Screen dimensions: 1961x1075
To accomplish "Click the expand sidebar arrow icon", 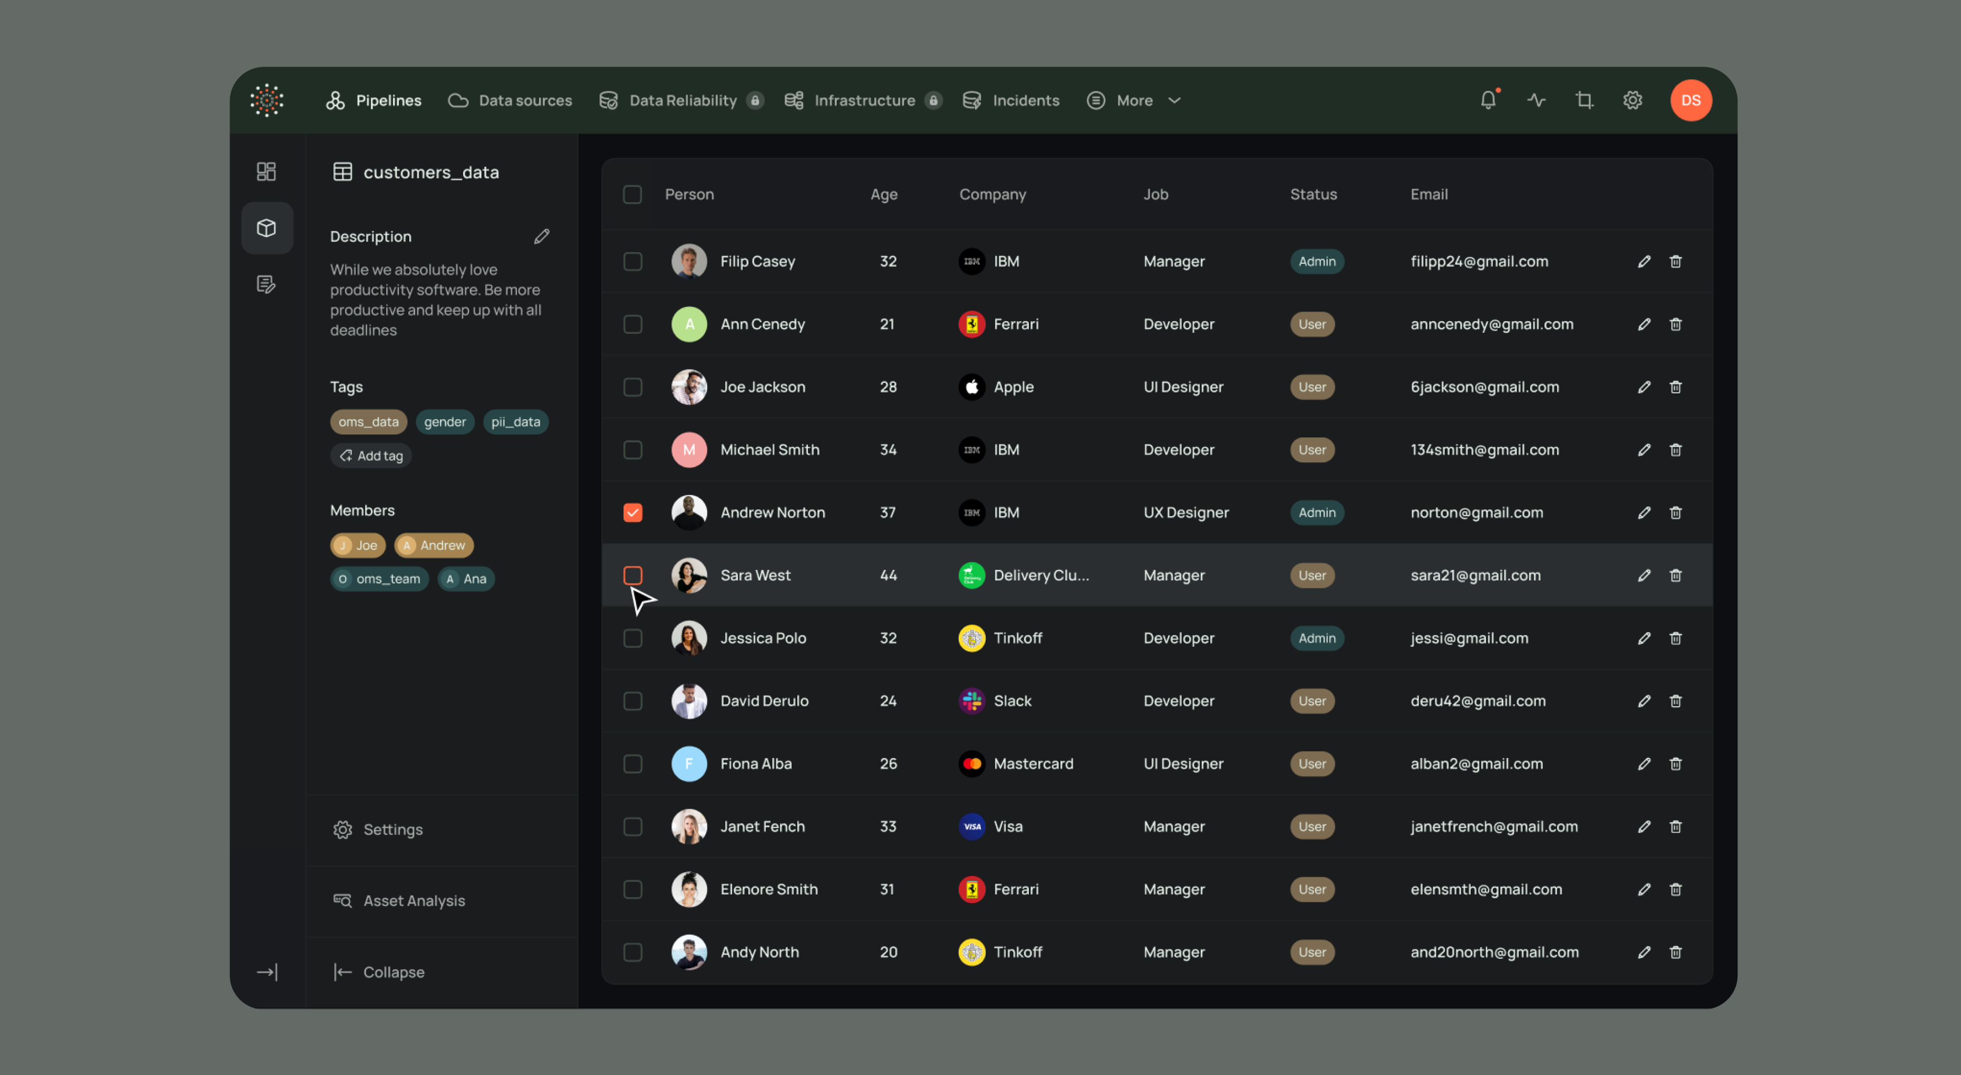I will point(267,971).
